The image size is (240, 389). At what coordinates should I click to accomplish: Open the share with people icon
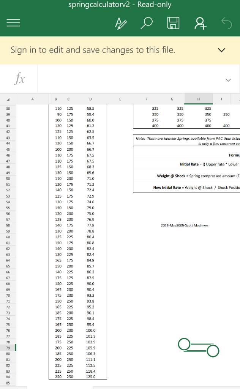coord(199,25)
